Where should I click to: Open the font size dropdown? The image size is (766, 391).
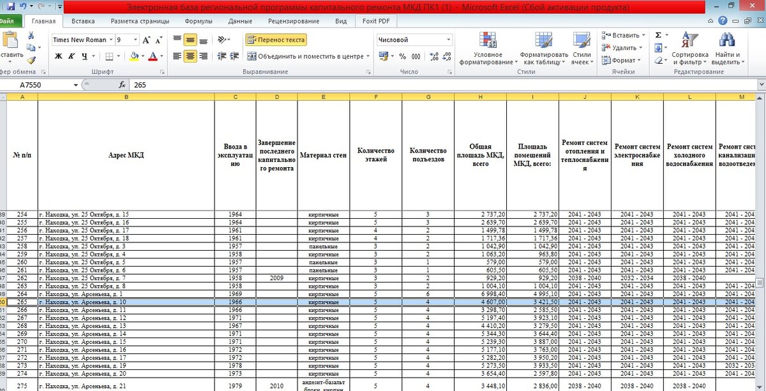coord(135,40)
